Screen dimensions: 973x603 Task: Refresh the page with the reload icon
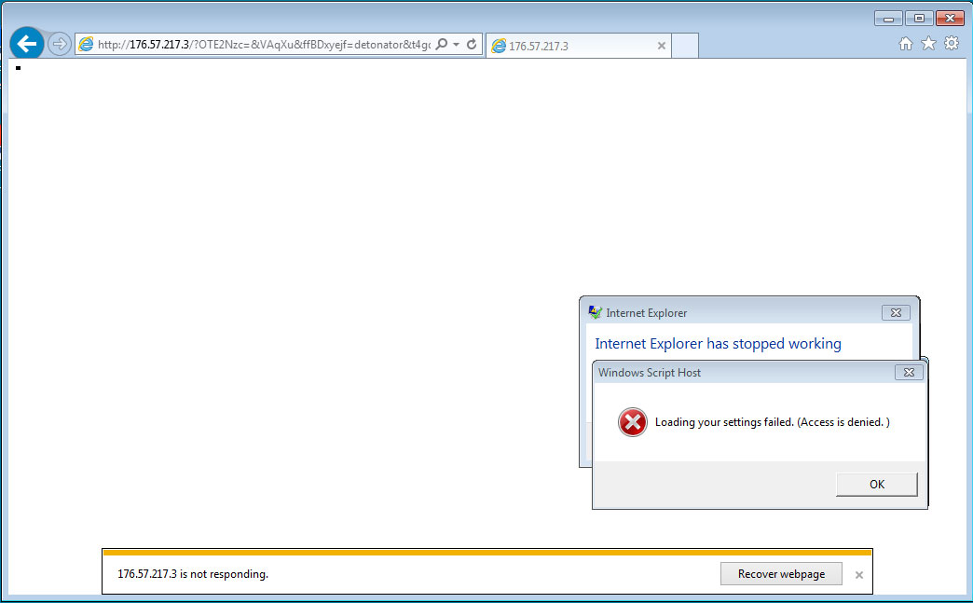[472, 44]
